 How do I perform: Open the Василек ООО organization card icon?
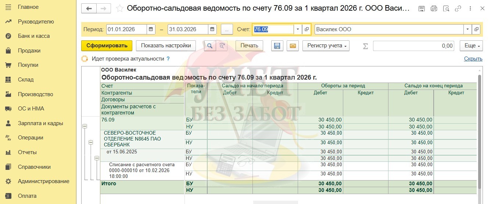tap(476, 29)
